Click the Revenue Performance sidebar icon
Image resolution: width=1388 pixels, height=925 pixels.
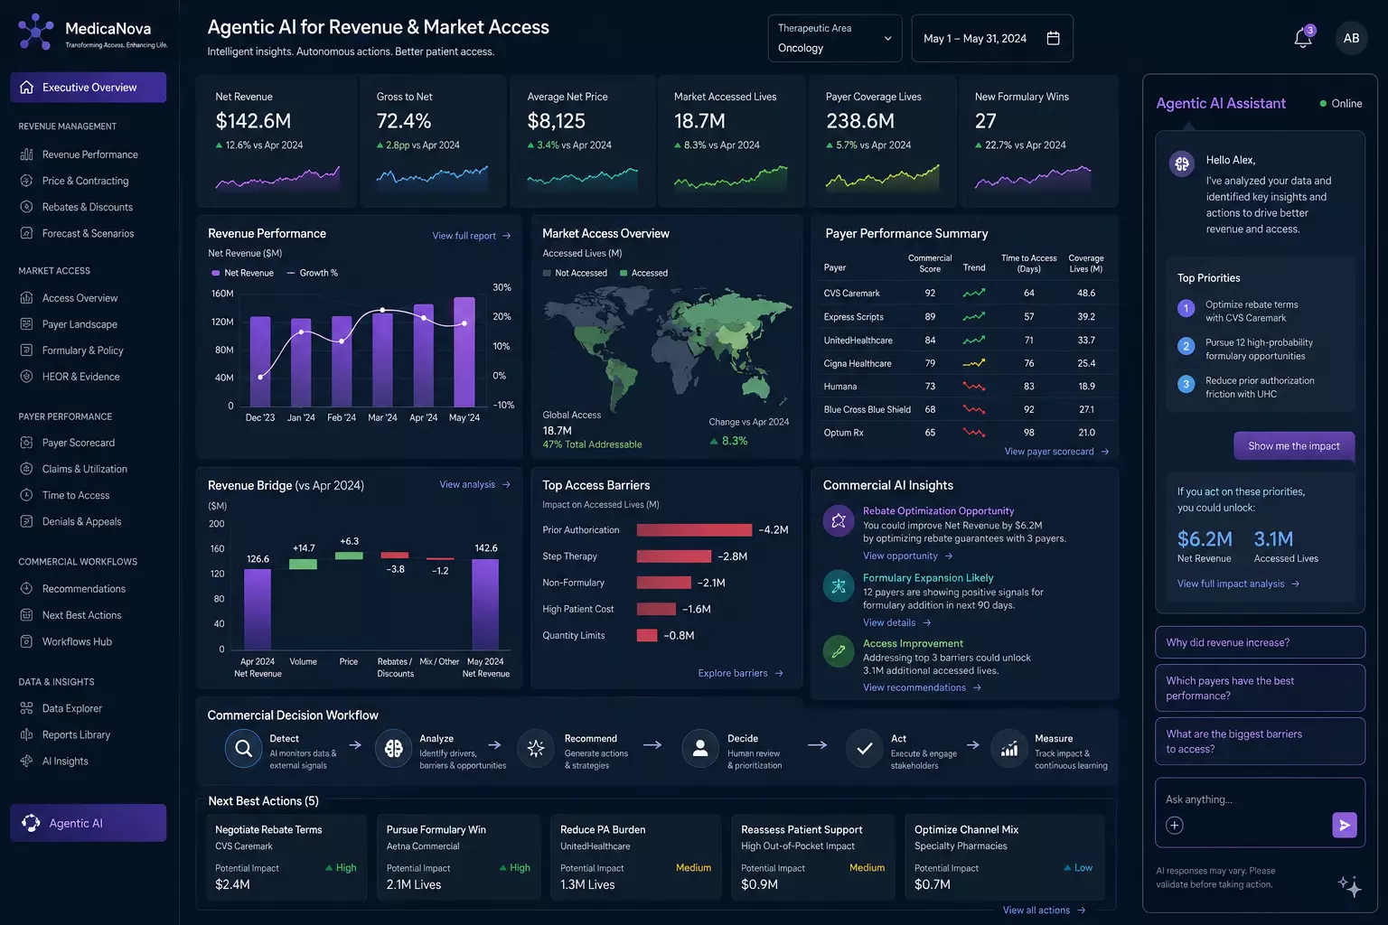26,154
